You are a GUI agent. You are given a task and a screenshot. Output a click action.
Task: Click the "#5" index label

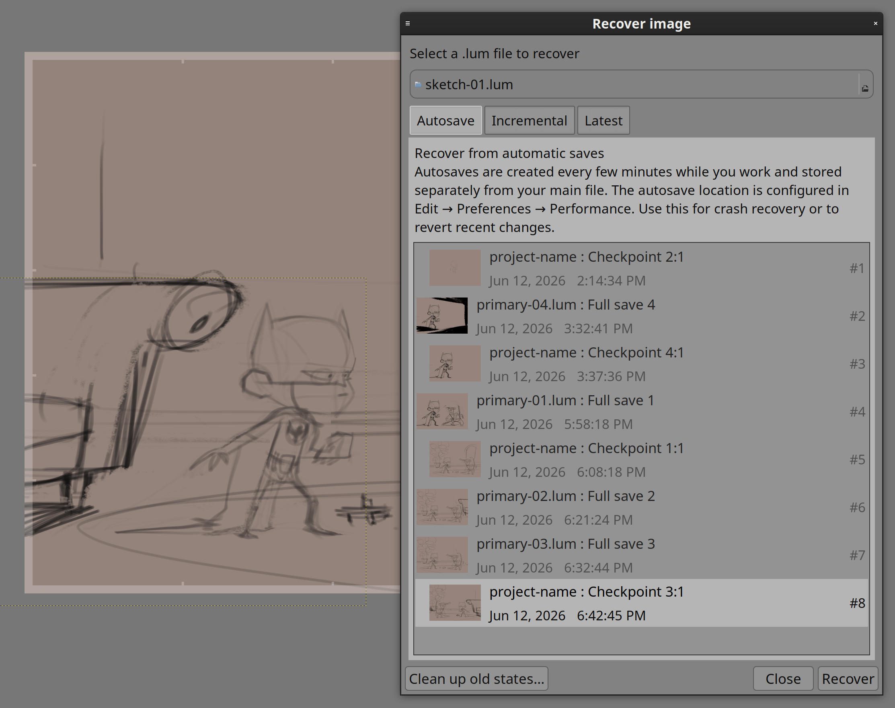[857, 460]
